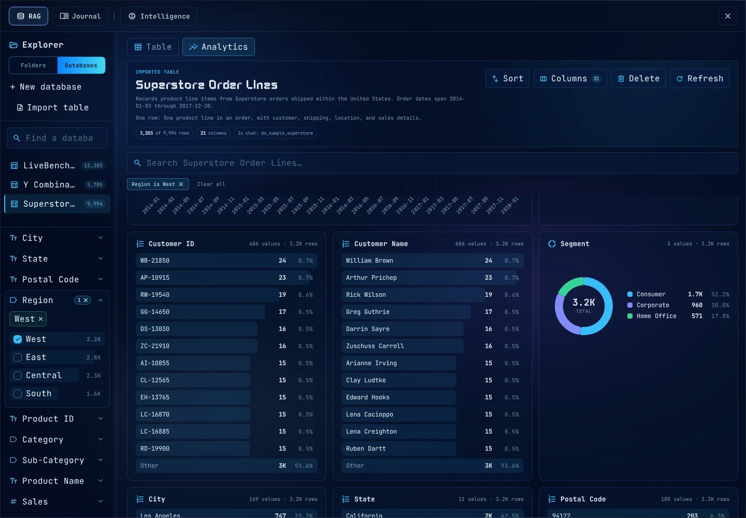Click the Postal Code card list icon

[552, 499]
